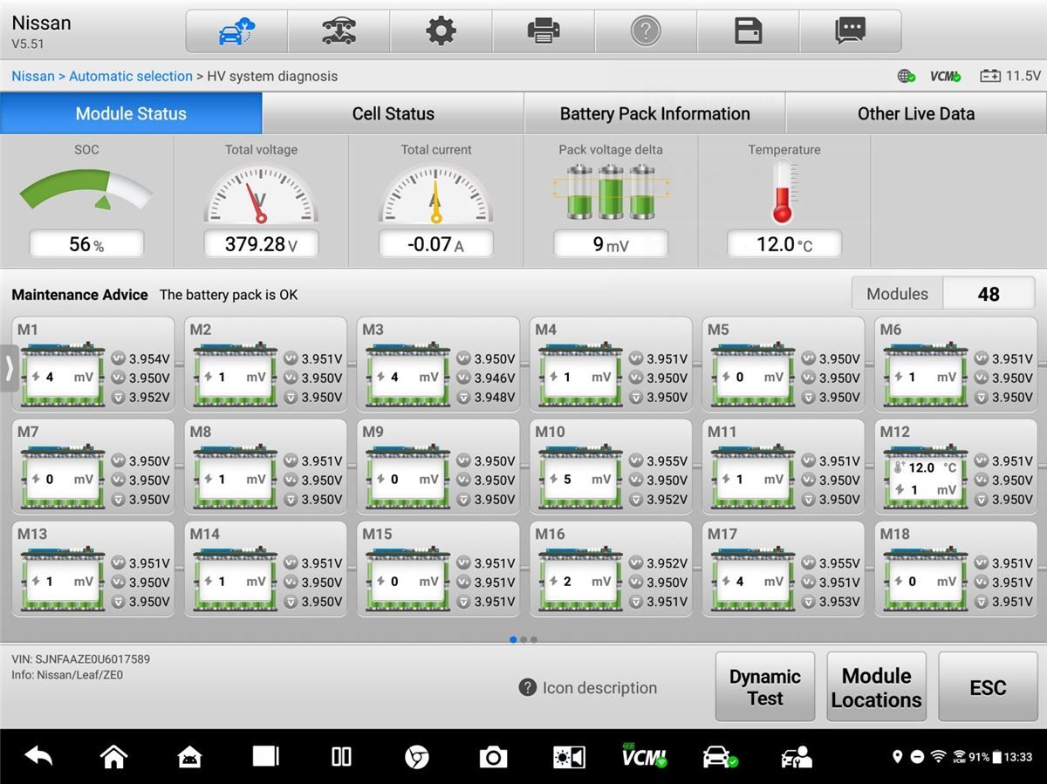Viewport: 1047px width, 784px height.
Task: Click the Automatic selection breadcrumb link
Action: point(131,76)
